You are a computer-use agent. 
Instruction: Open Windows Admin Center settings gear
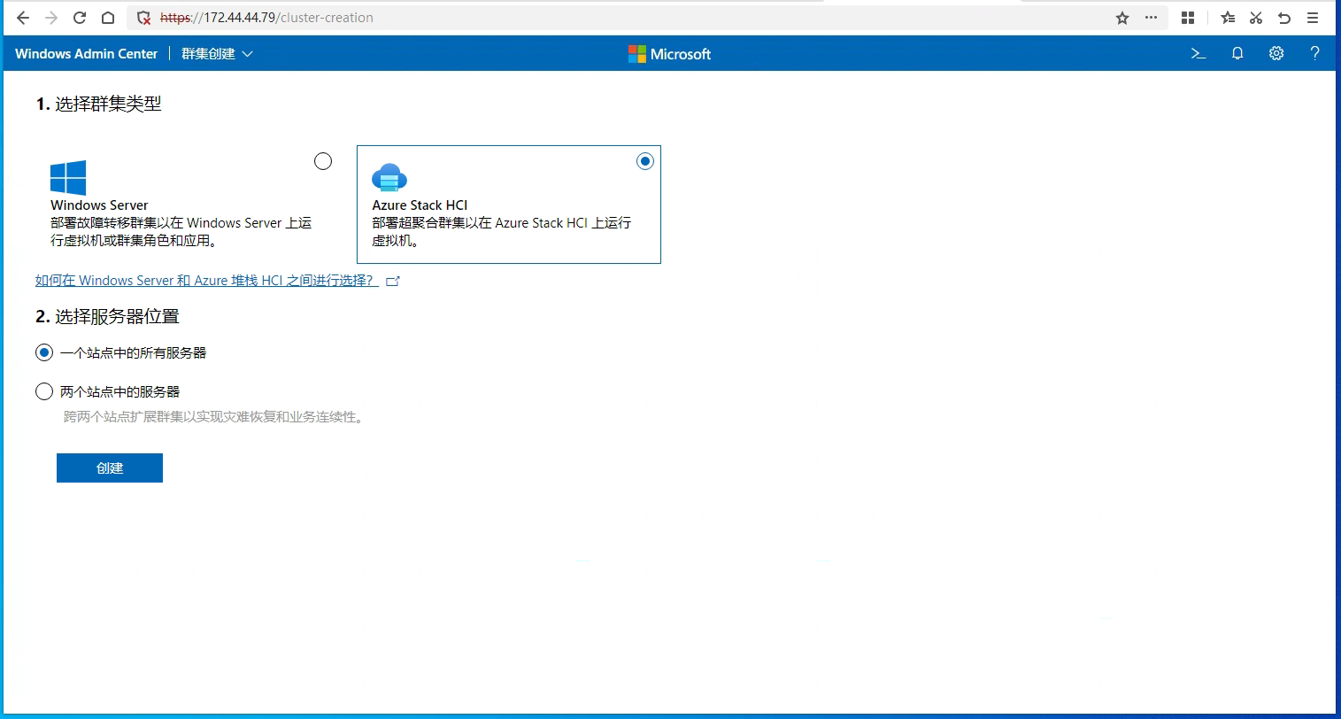1276,54
